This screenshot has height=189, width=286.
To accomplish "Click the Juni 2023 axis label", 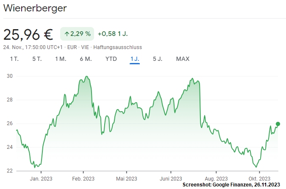I will (x=171, y=179).
